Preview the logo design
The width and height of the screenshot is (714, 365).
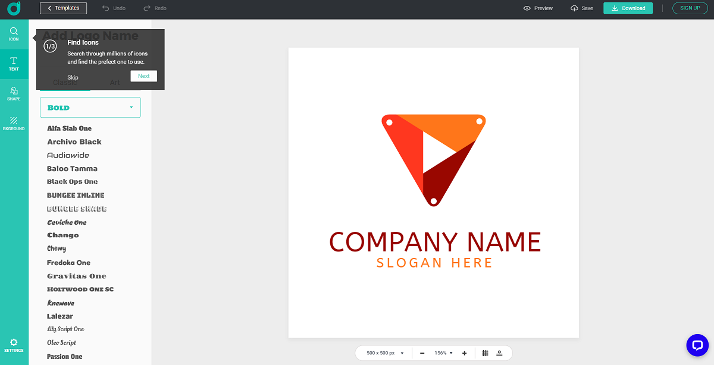[537, 8]
